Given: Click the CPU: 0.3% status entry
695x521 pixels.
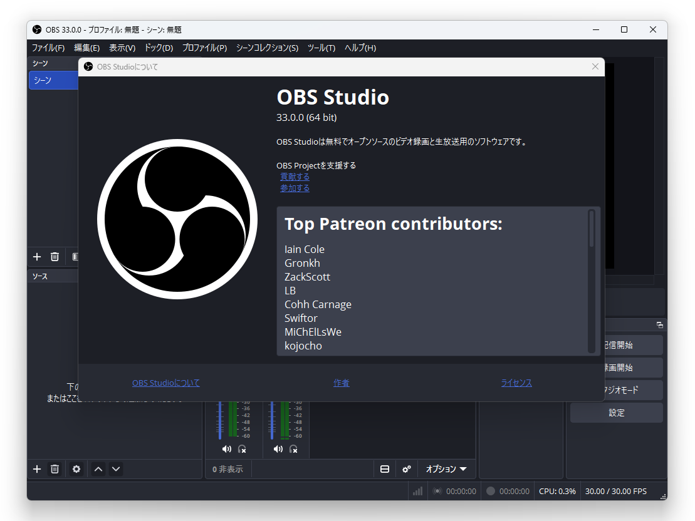Looking at the screenshot, I should coord(557,491).
